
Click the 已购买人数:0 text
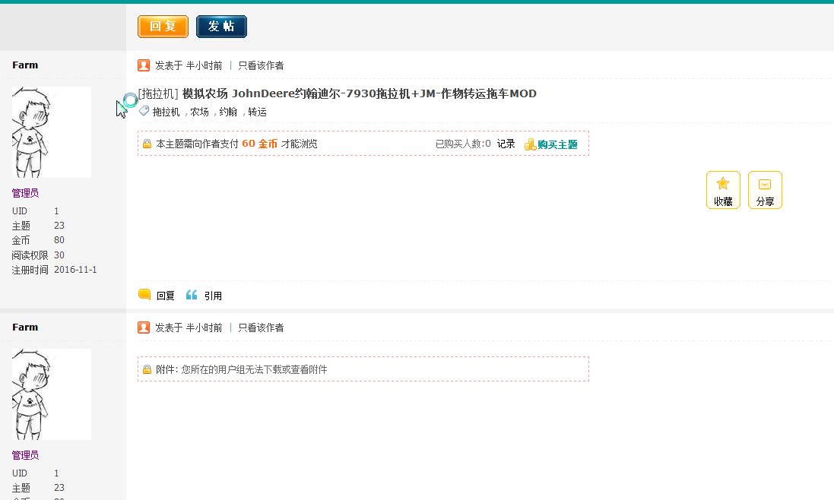(463, 144)
